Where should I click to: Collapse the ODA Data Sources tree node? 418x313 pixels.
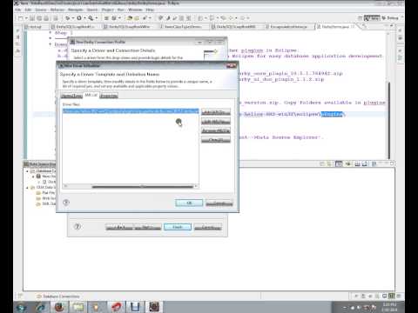point(27,188)
